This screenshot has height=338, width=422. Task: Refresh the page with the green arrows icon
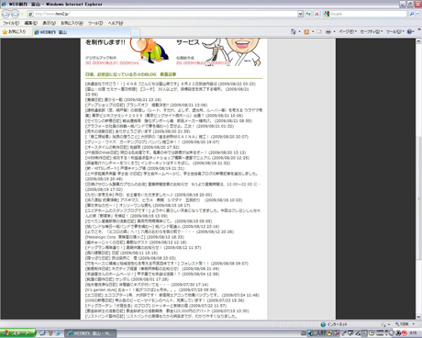(308, 14)
